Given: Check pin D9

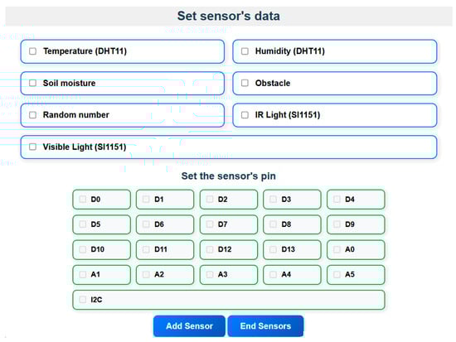Looking at the screenshot, I should click(337, 224).
